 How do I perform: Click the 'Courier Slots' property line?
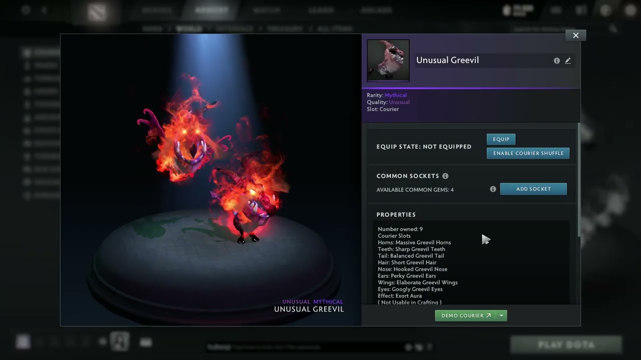[x=394, y=235]
